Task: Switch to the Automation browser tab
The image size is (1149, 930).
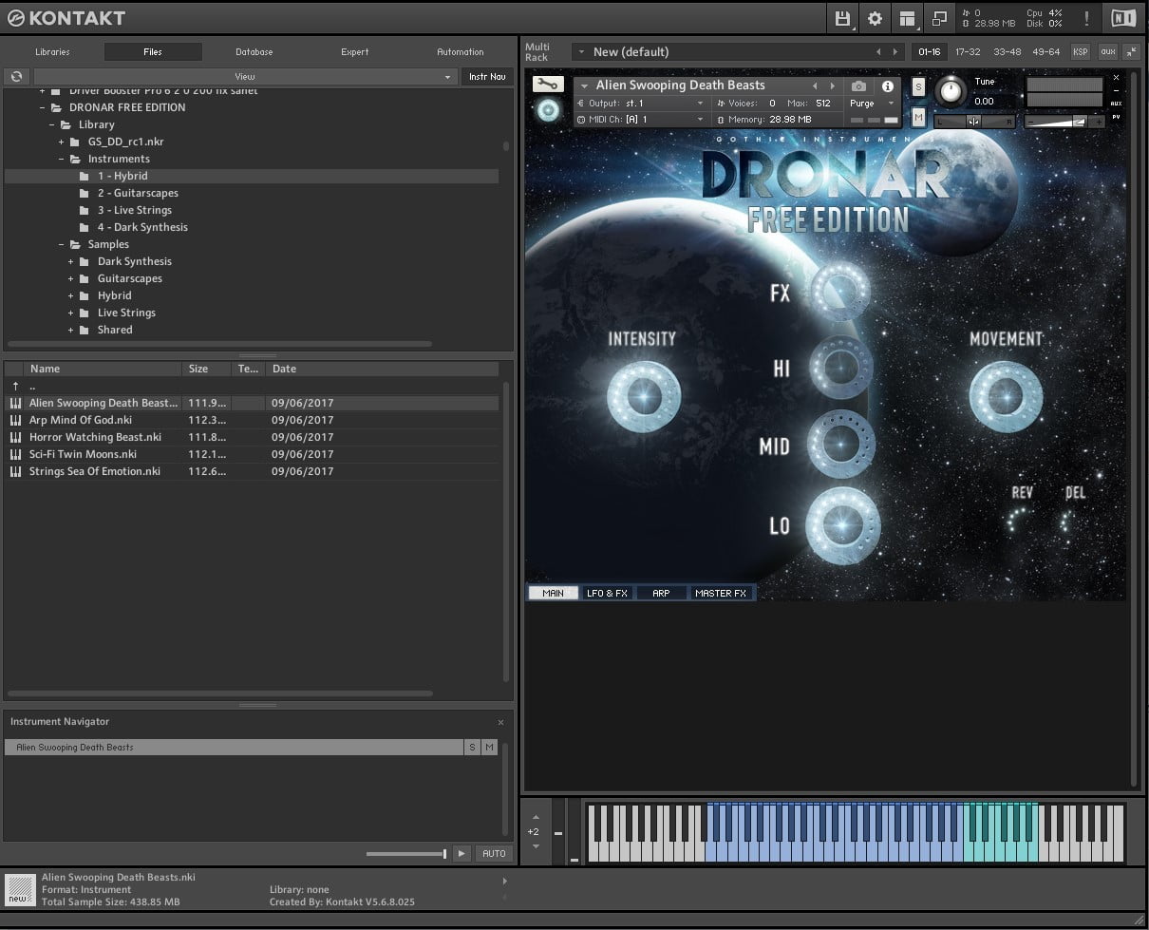Action: point(461,52)
